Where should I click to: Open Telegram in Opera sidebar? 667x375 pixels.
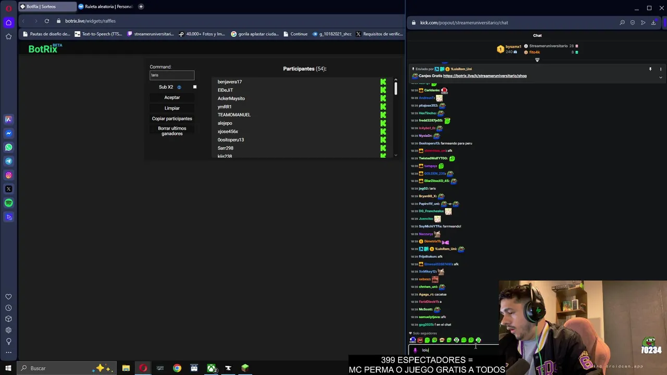point(8,161)
